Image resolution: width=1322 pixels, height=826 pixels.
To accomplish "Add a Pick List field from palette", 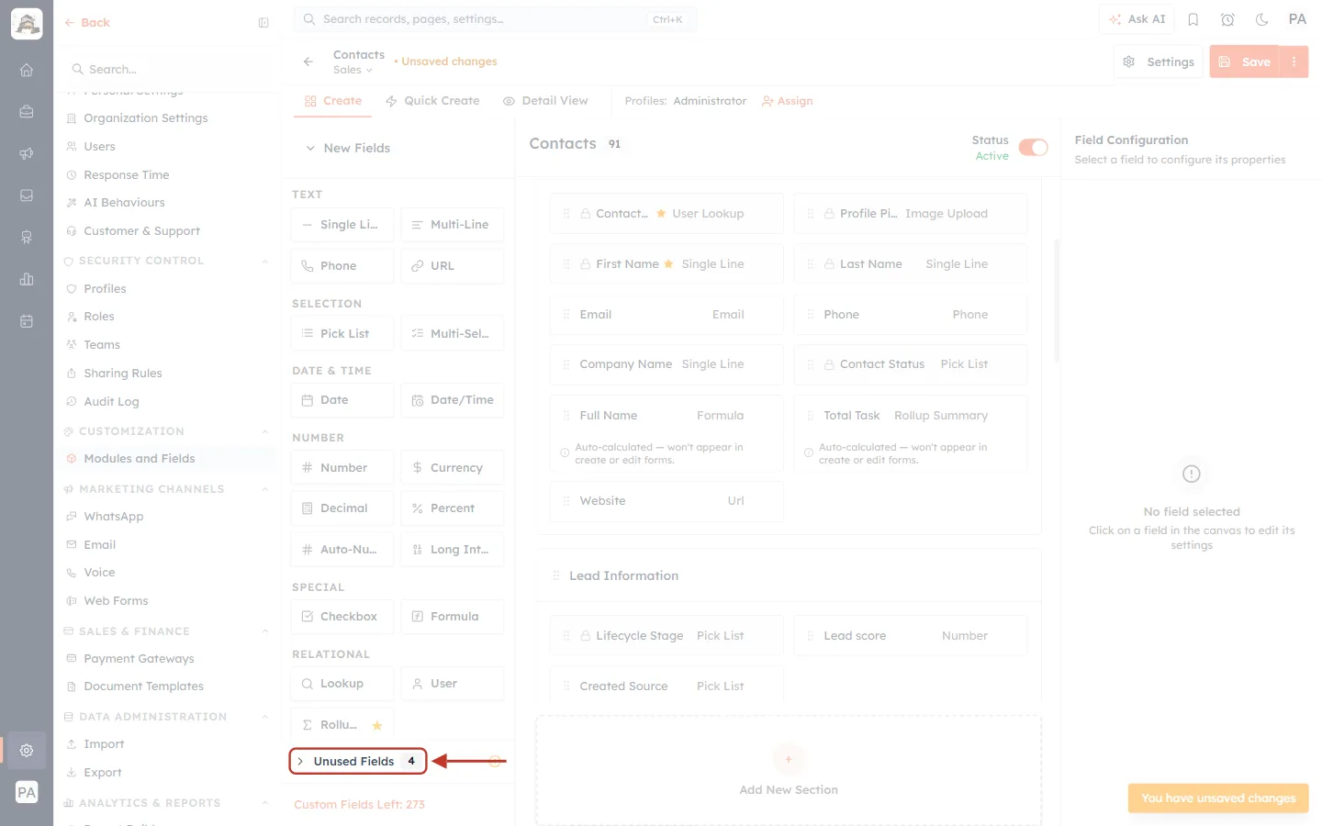I will coord(342,333).
